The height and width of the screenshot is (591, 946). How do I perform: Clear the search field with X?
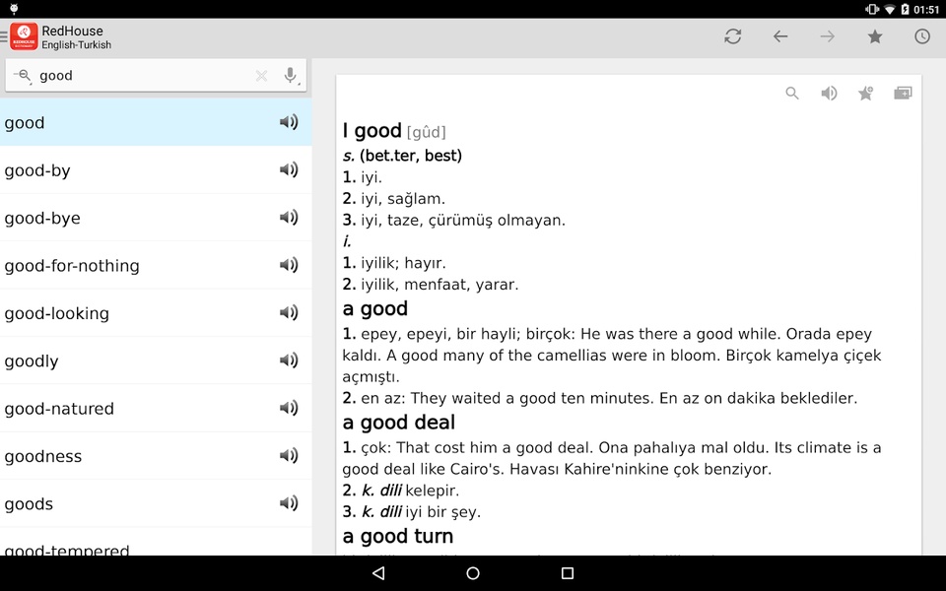pos(261,76)
